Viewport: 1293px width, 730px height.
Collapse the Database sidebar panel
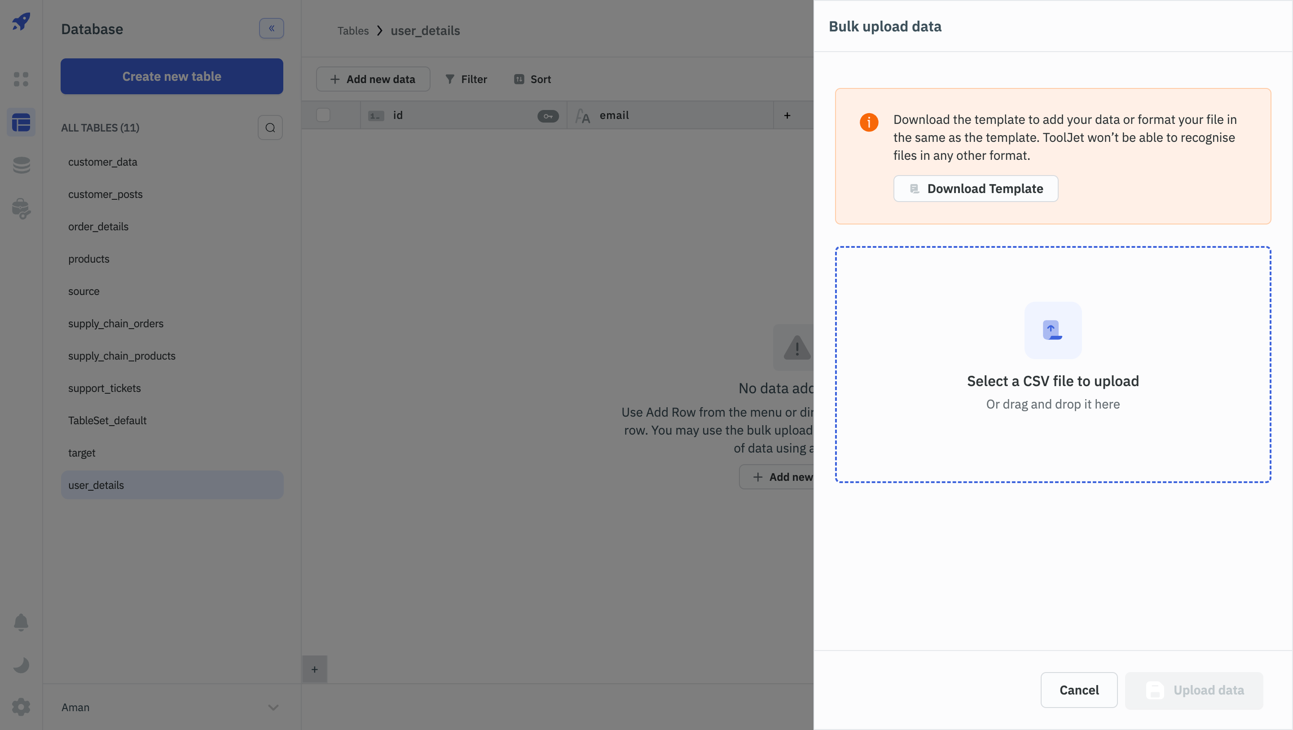271,29
